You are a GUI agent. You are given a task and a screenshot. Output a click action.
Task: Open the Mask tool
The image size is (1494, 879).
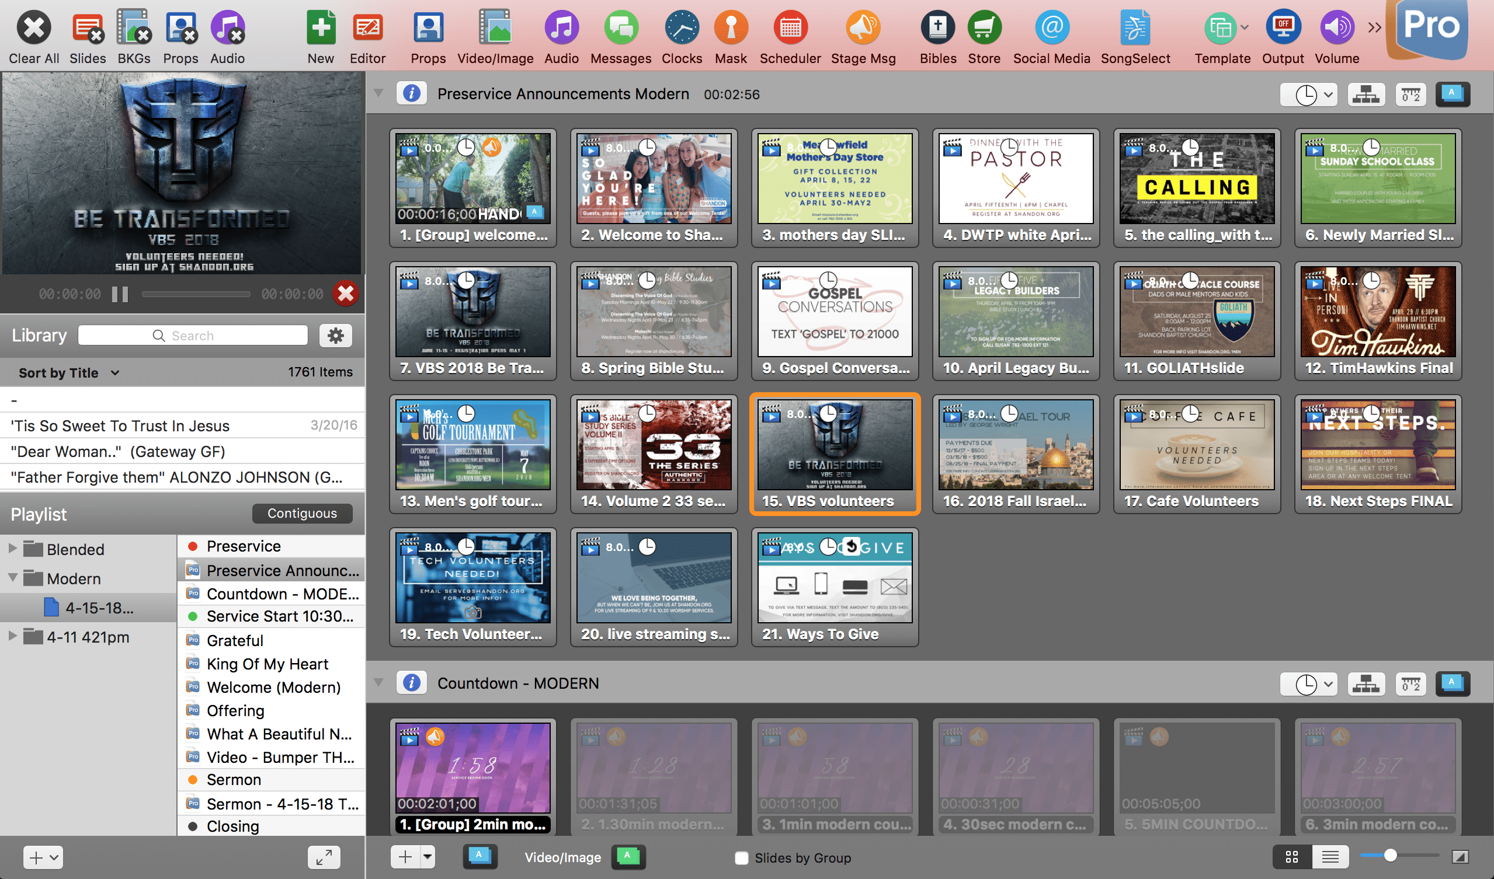731,28
